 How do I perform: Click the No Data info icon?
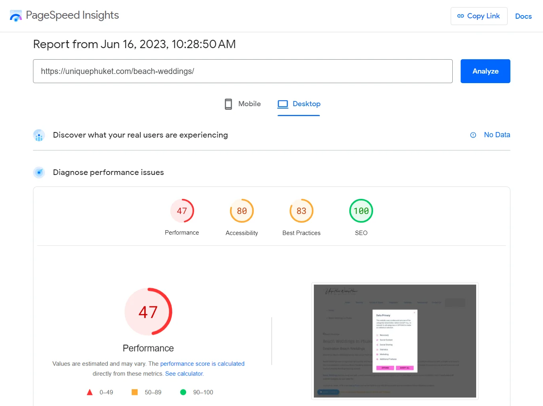473,135
